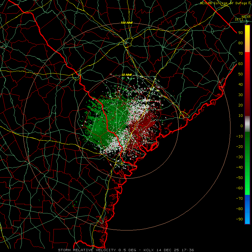Click the -80 value on the velocity scale
This screenshot has height=252, width=252.
coord(239,209)
